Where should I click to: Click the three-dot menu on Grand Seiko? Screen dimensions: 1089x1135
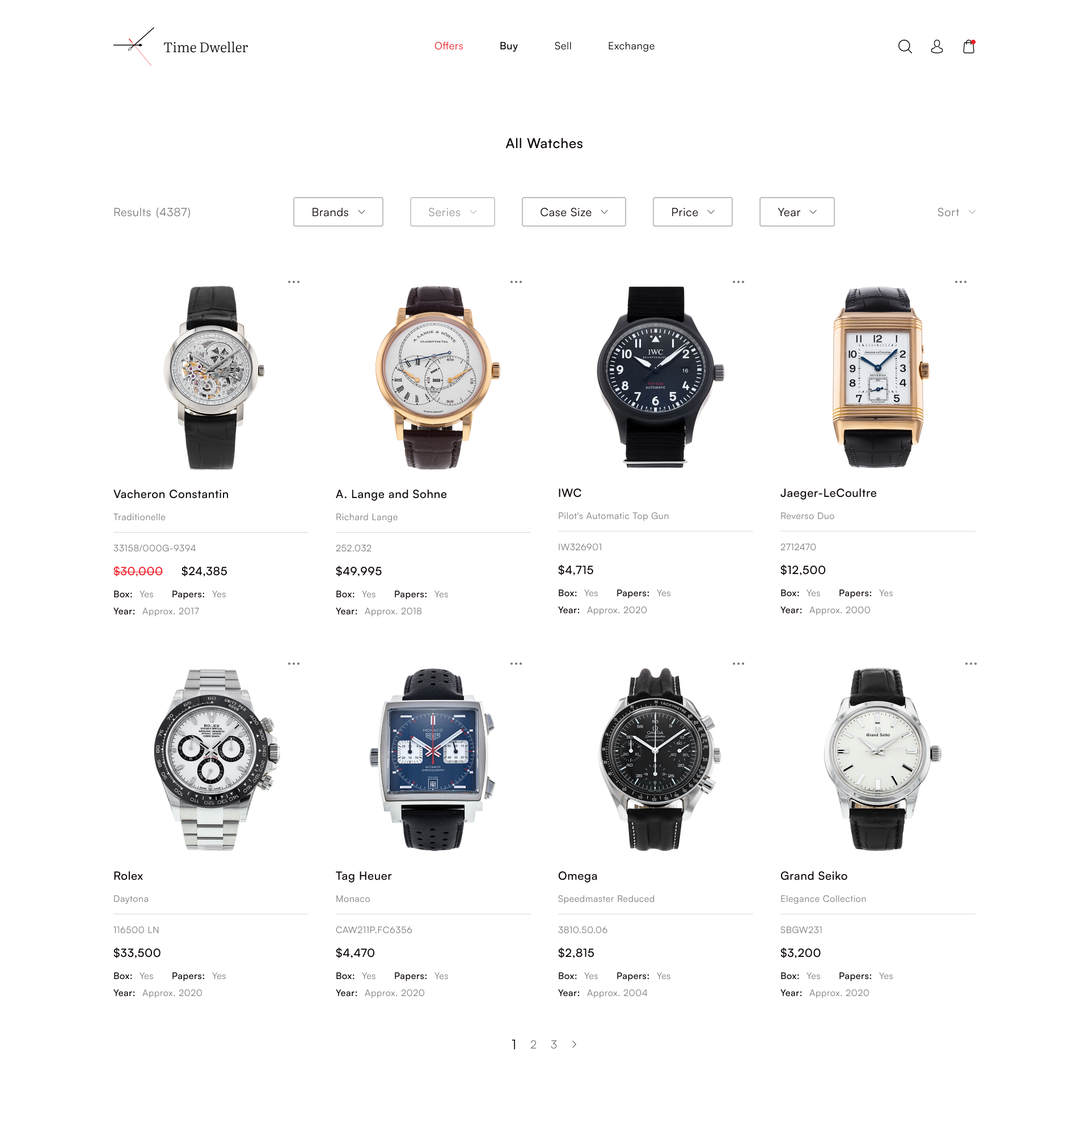969,663
